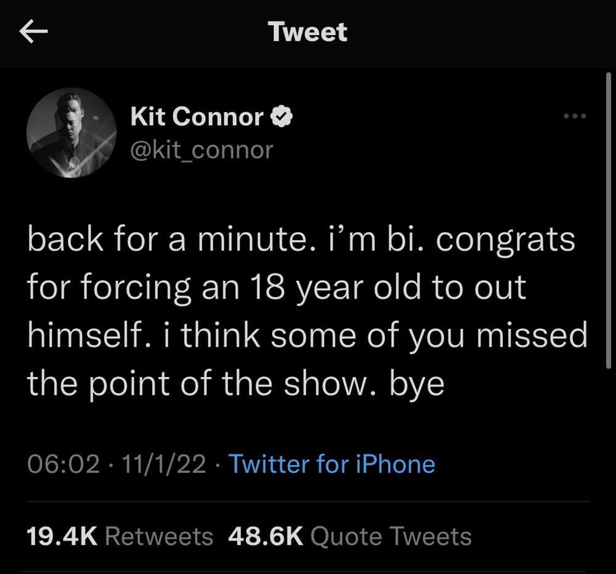Click the tweet line starting "himself. i think"
Image resolution: width=616 pixels, height=574 pixels.
point(307,336)
